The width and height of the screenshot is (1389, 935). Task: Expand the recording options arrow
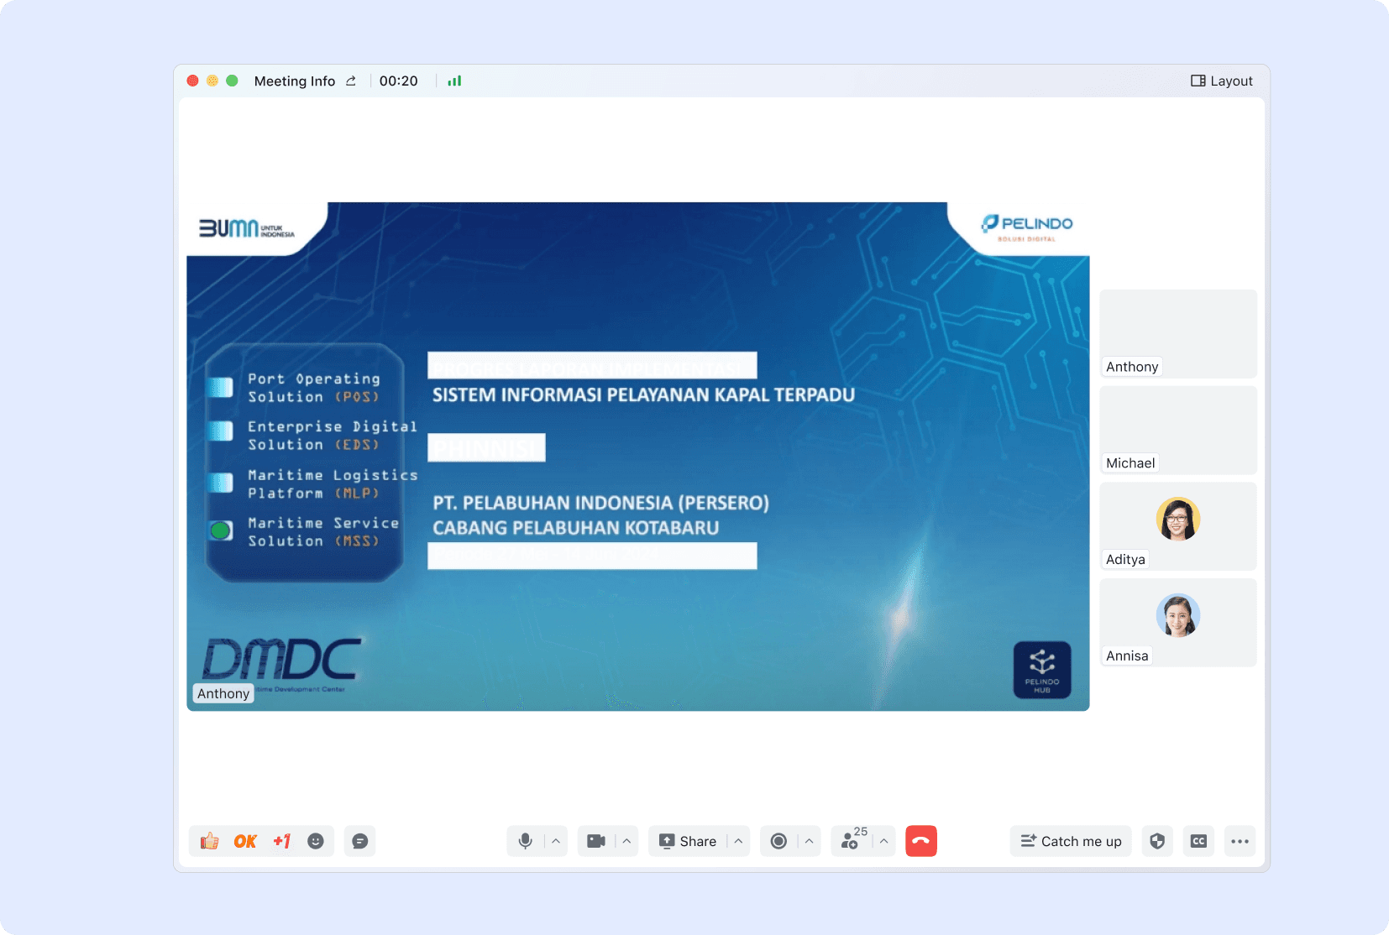[x=809, y=841]
